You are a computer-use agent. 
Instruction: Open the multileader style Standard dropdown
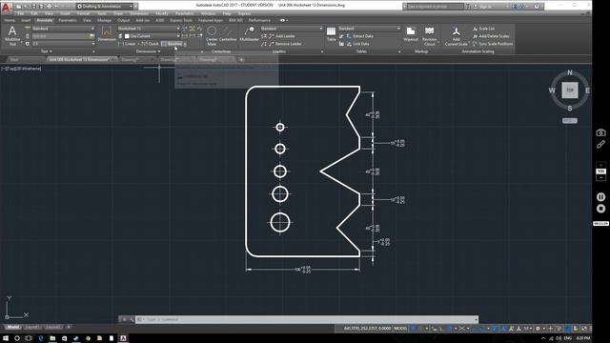click(x=292, y=29)
